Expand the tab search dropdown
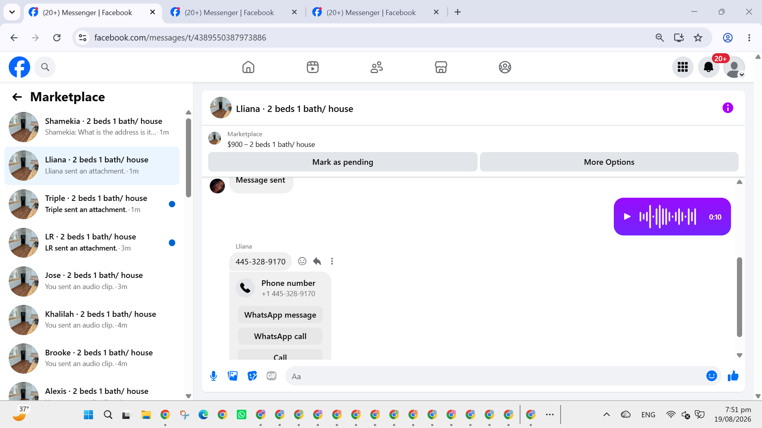This screenshot has height=428, width=762. [12, 12]
